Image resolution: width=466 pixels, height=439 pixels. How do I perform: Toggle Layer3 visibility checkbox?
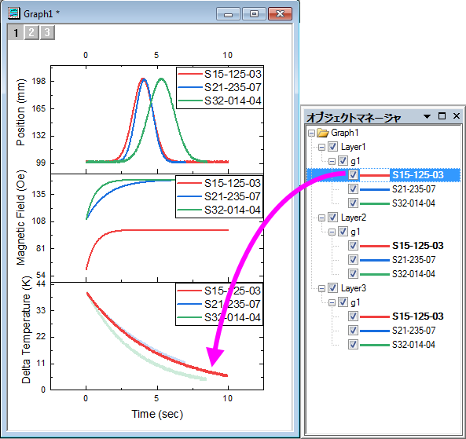[332, 288]
